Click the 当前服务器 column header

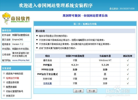tap(105, 56)
